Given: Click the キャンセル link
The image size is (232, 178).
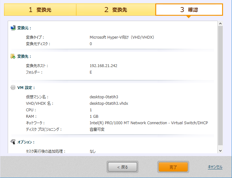Looking at the screenshot, I should (215, 167).
